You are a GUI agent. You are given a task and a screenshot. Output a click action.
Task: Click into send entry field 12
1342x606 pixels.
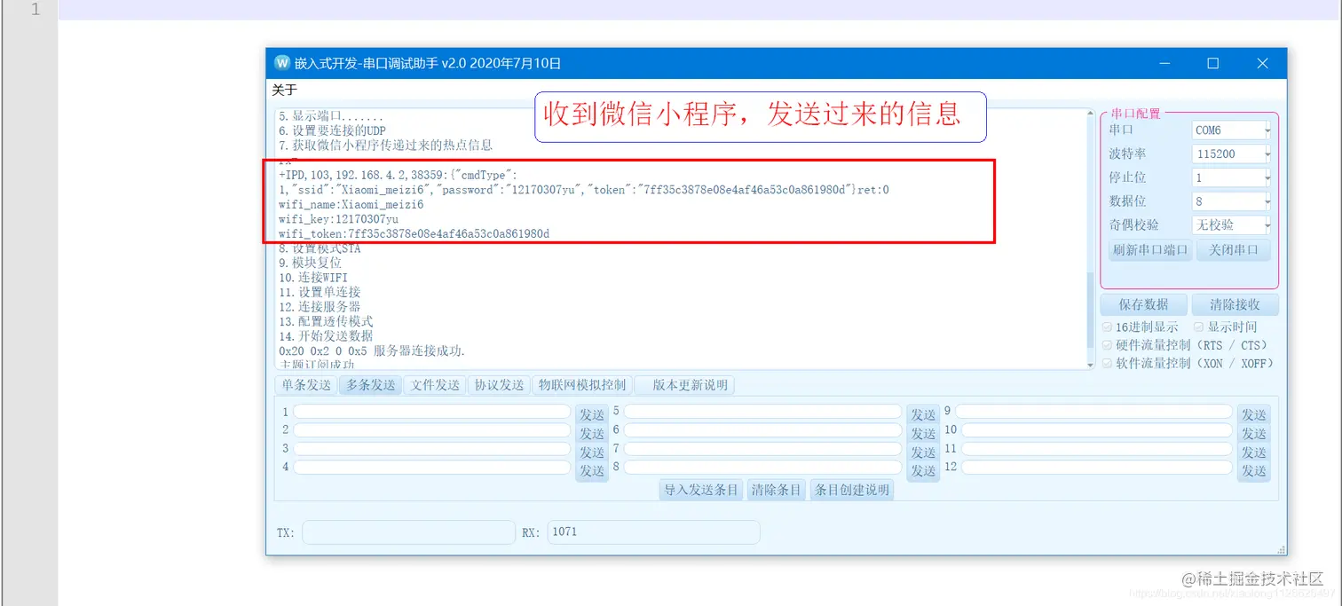1096,468
